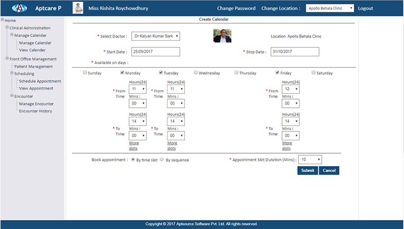
Task: Select the By sequence radio option
Action: click(162, 160)
